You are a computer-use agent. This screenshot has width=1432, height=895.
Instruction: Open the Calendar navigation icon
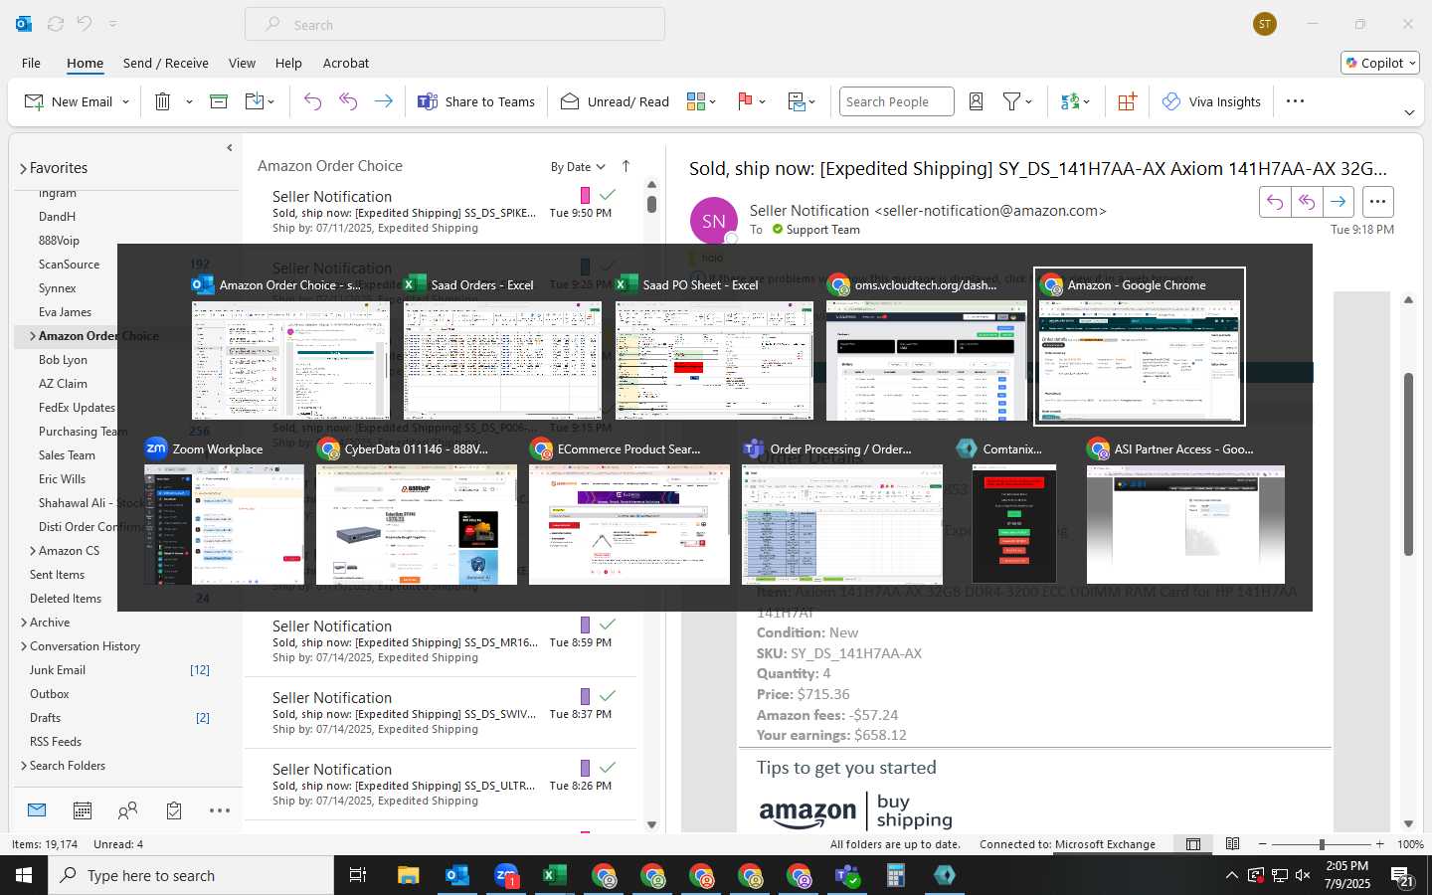point(83,810)
